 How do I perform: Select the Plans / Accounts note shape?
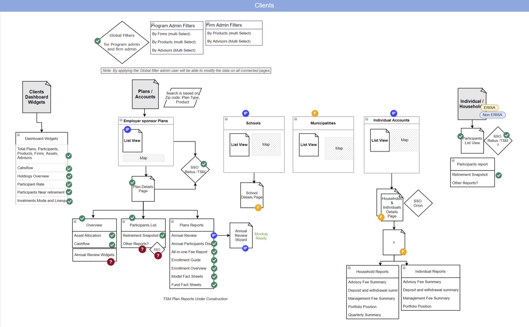(x=145, y=94)
